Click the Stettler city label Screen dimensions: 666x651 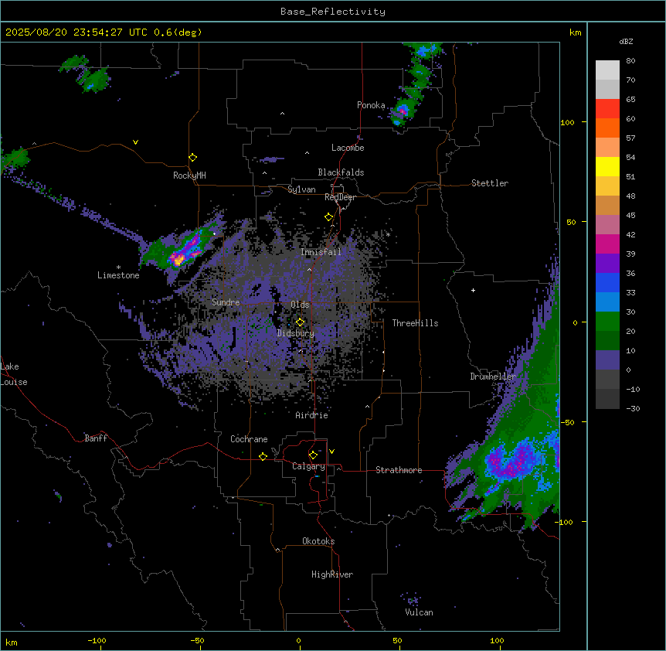[x=490, y=183]
